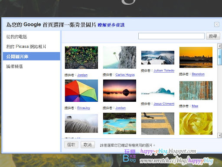The width and height of the screenshot is (222, 167).
Task: Pick the snowy mountain image by Julian Toledo
Action: (158, 57)
